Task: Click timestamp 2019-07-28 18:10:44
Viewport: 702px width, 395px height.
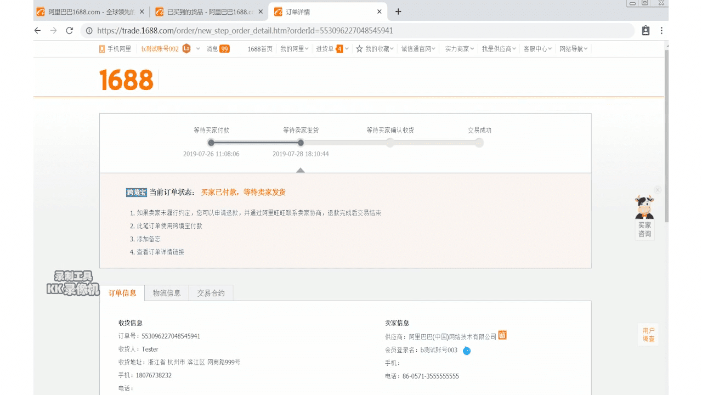Action: pyautogui.click(x=301, y=154)
